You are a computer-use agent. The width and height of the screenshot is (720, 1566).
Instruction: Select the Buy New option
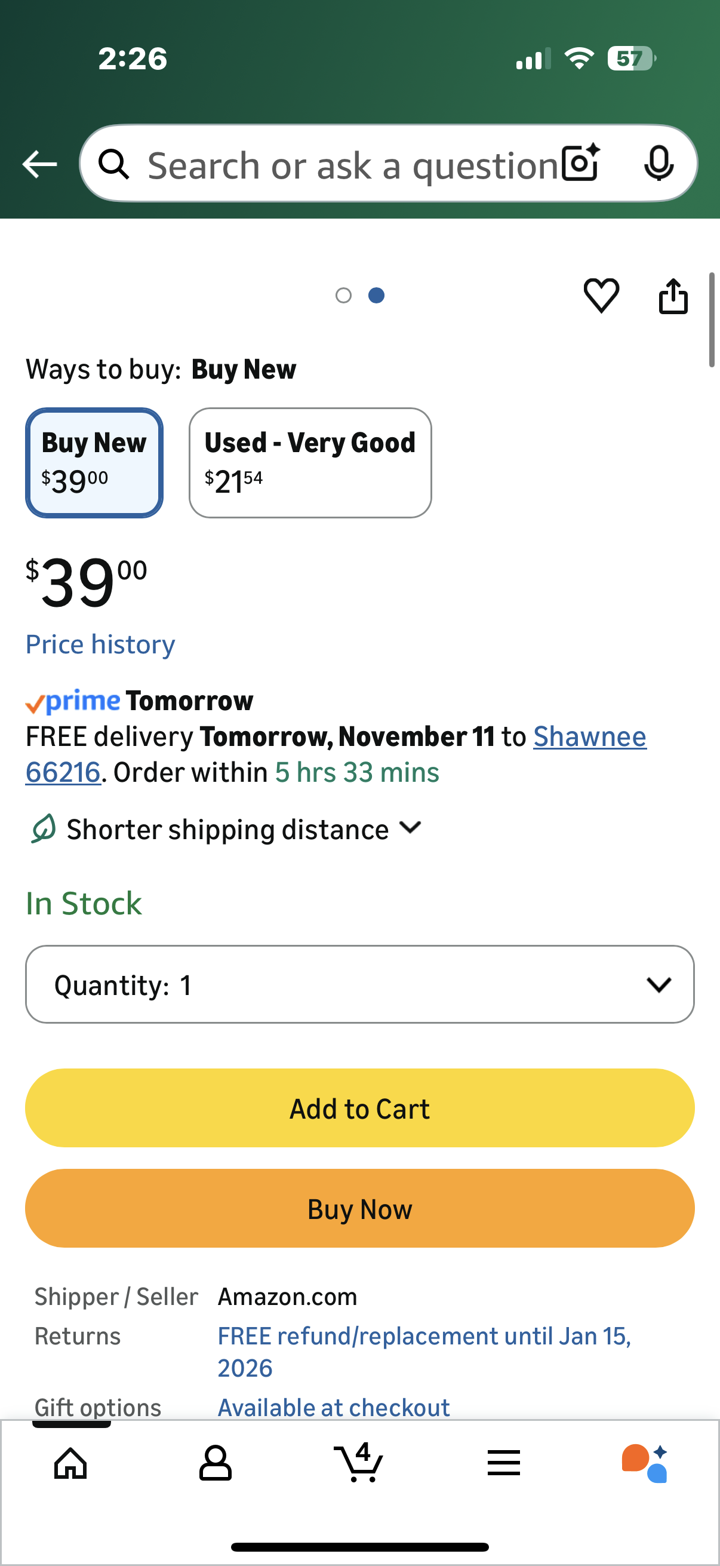[94, 463]
